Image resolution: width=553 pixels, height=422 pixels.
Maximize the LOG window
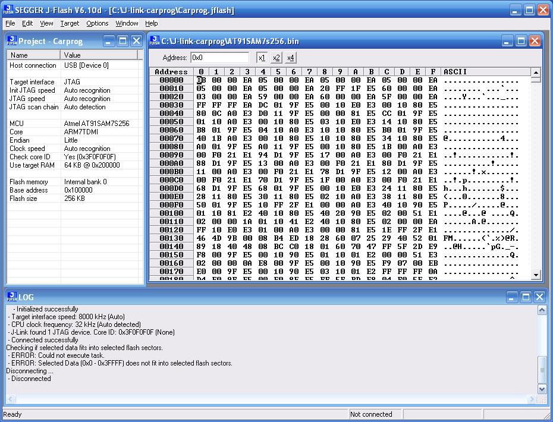pos(526,297)
